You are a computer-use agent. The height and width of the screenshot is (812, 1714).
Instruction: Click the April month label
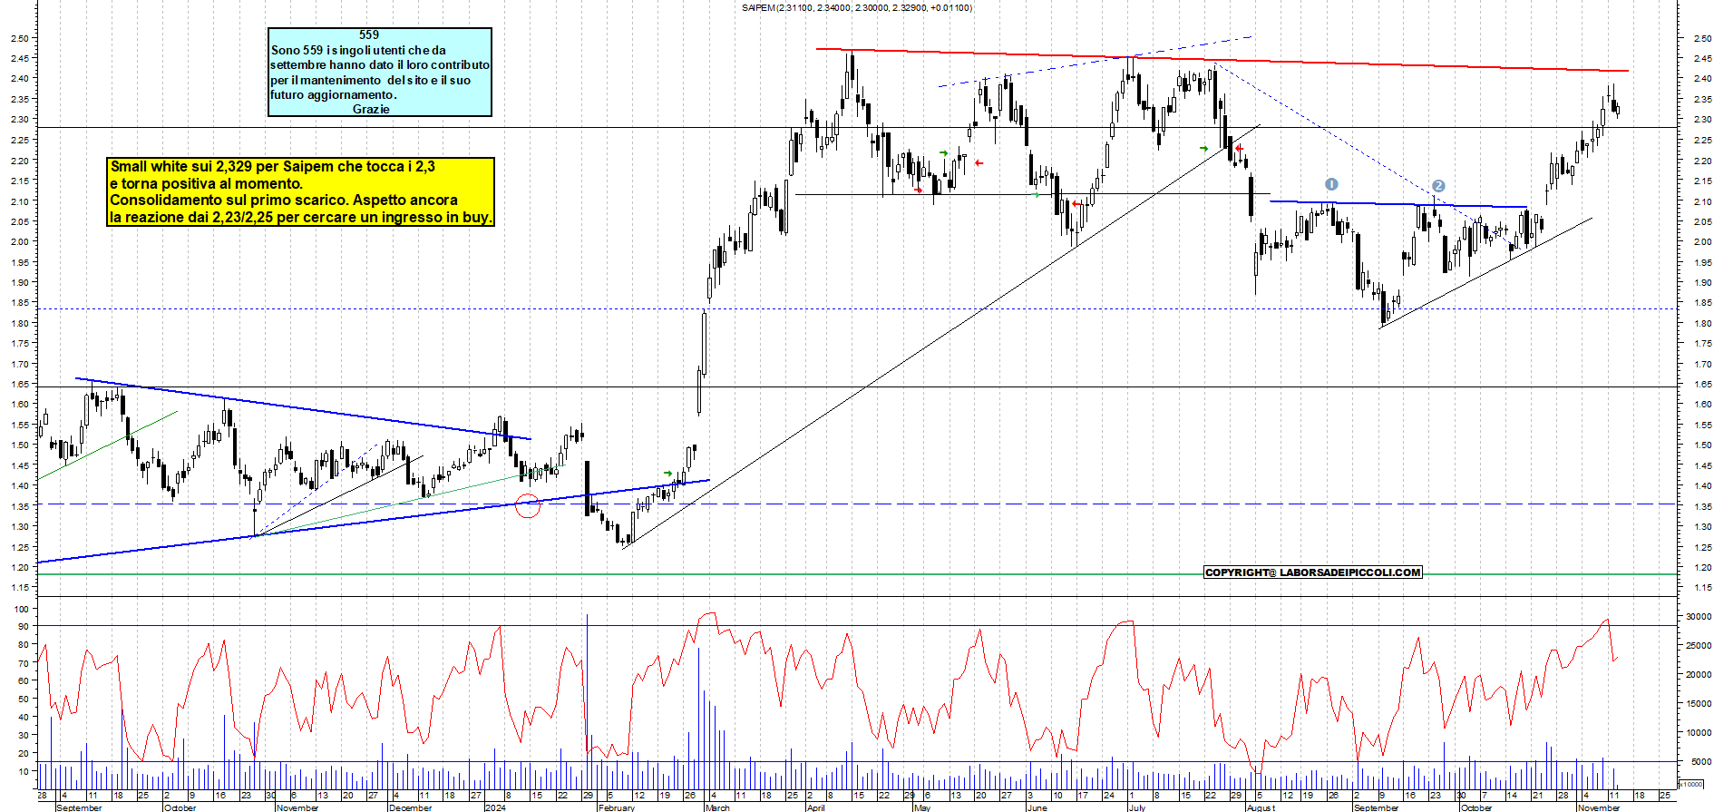816,807
